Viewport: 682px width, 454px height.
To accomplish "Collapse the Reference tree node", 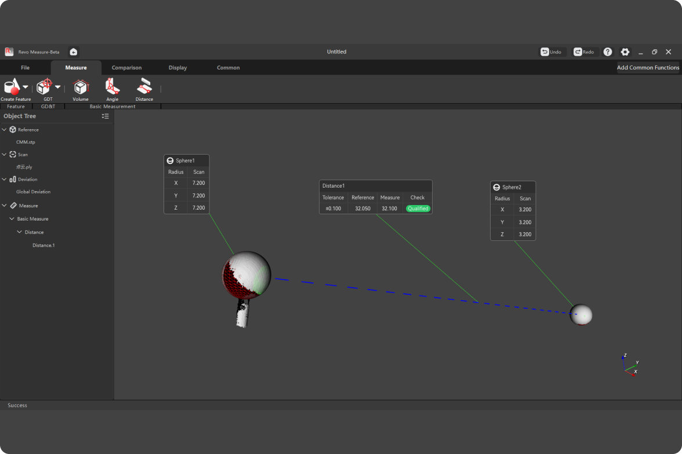I will [x=5, y=130].
